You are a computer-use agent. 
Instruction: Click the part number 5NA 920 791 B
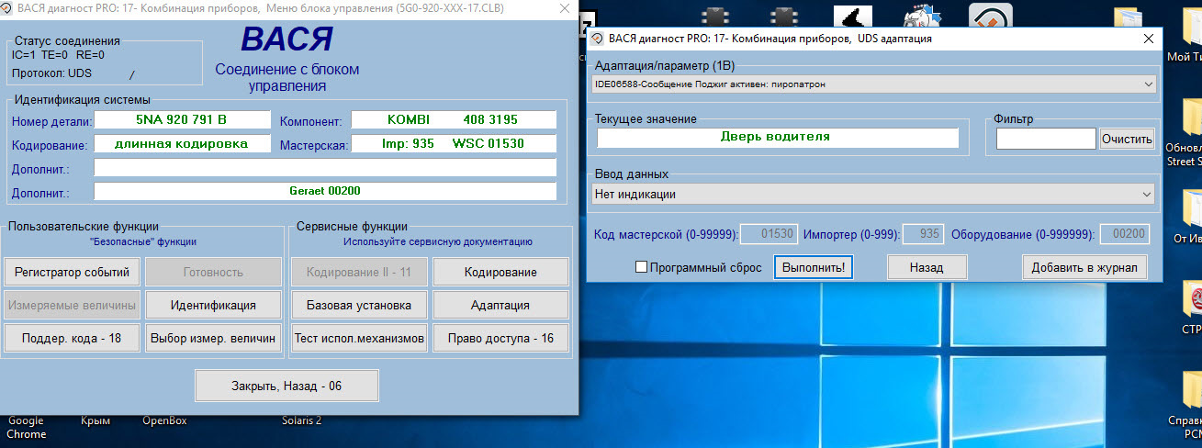pos(182,120)
